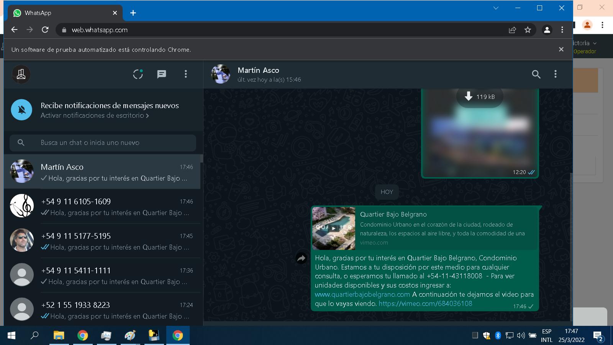Play the Quartier Bajo Belgrano video preview
This screenshot has height=345, width=613.
(334, 228)
